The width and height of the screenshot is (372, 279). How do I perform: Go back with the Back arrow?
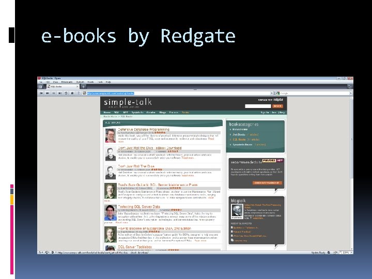[x=48, y=93]
